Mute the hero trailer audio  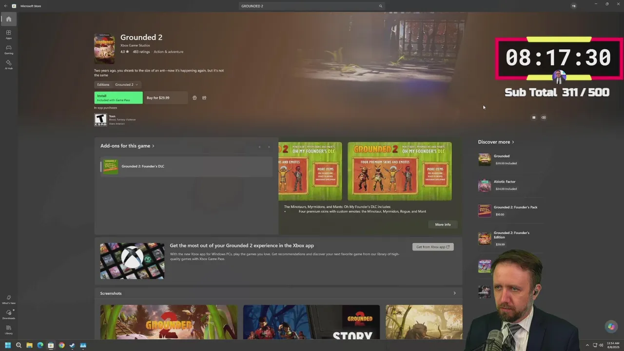pyautogui.click(x=544, y=117)
